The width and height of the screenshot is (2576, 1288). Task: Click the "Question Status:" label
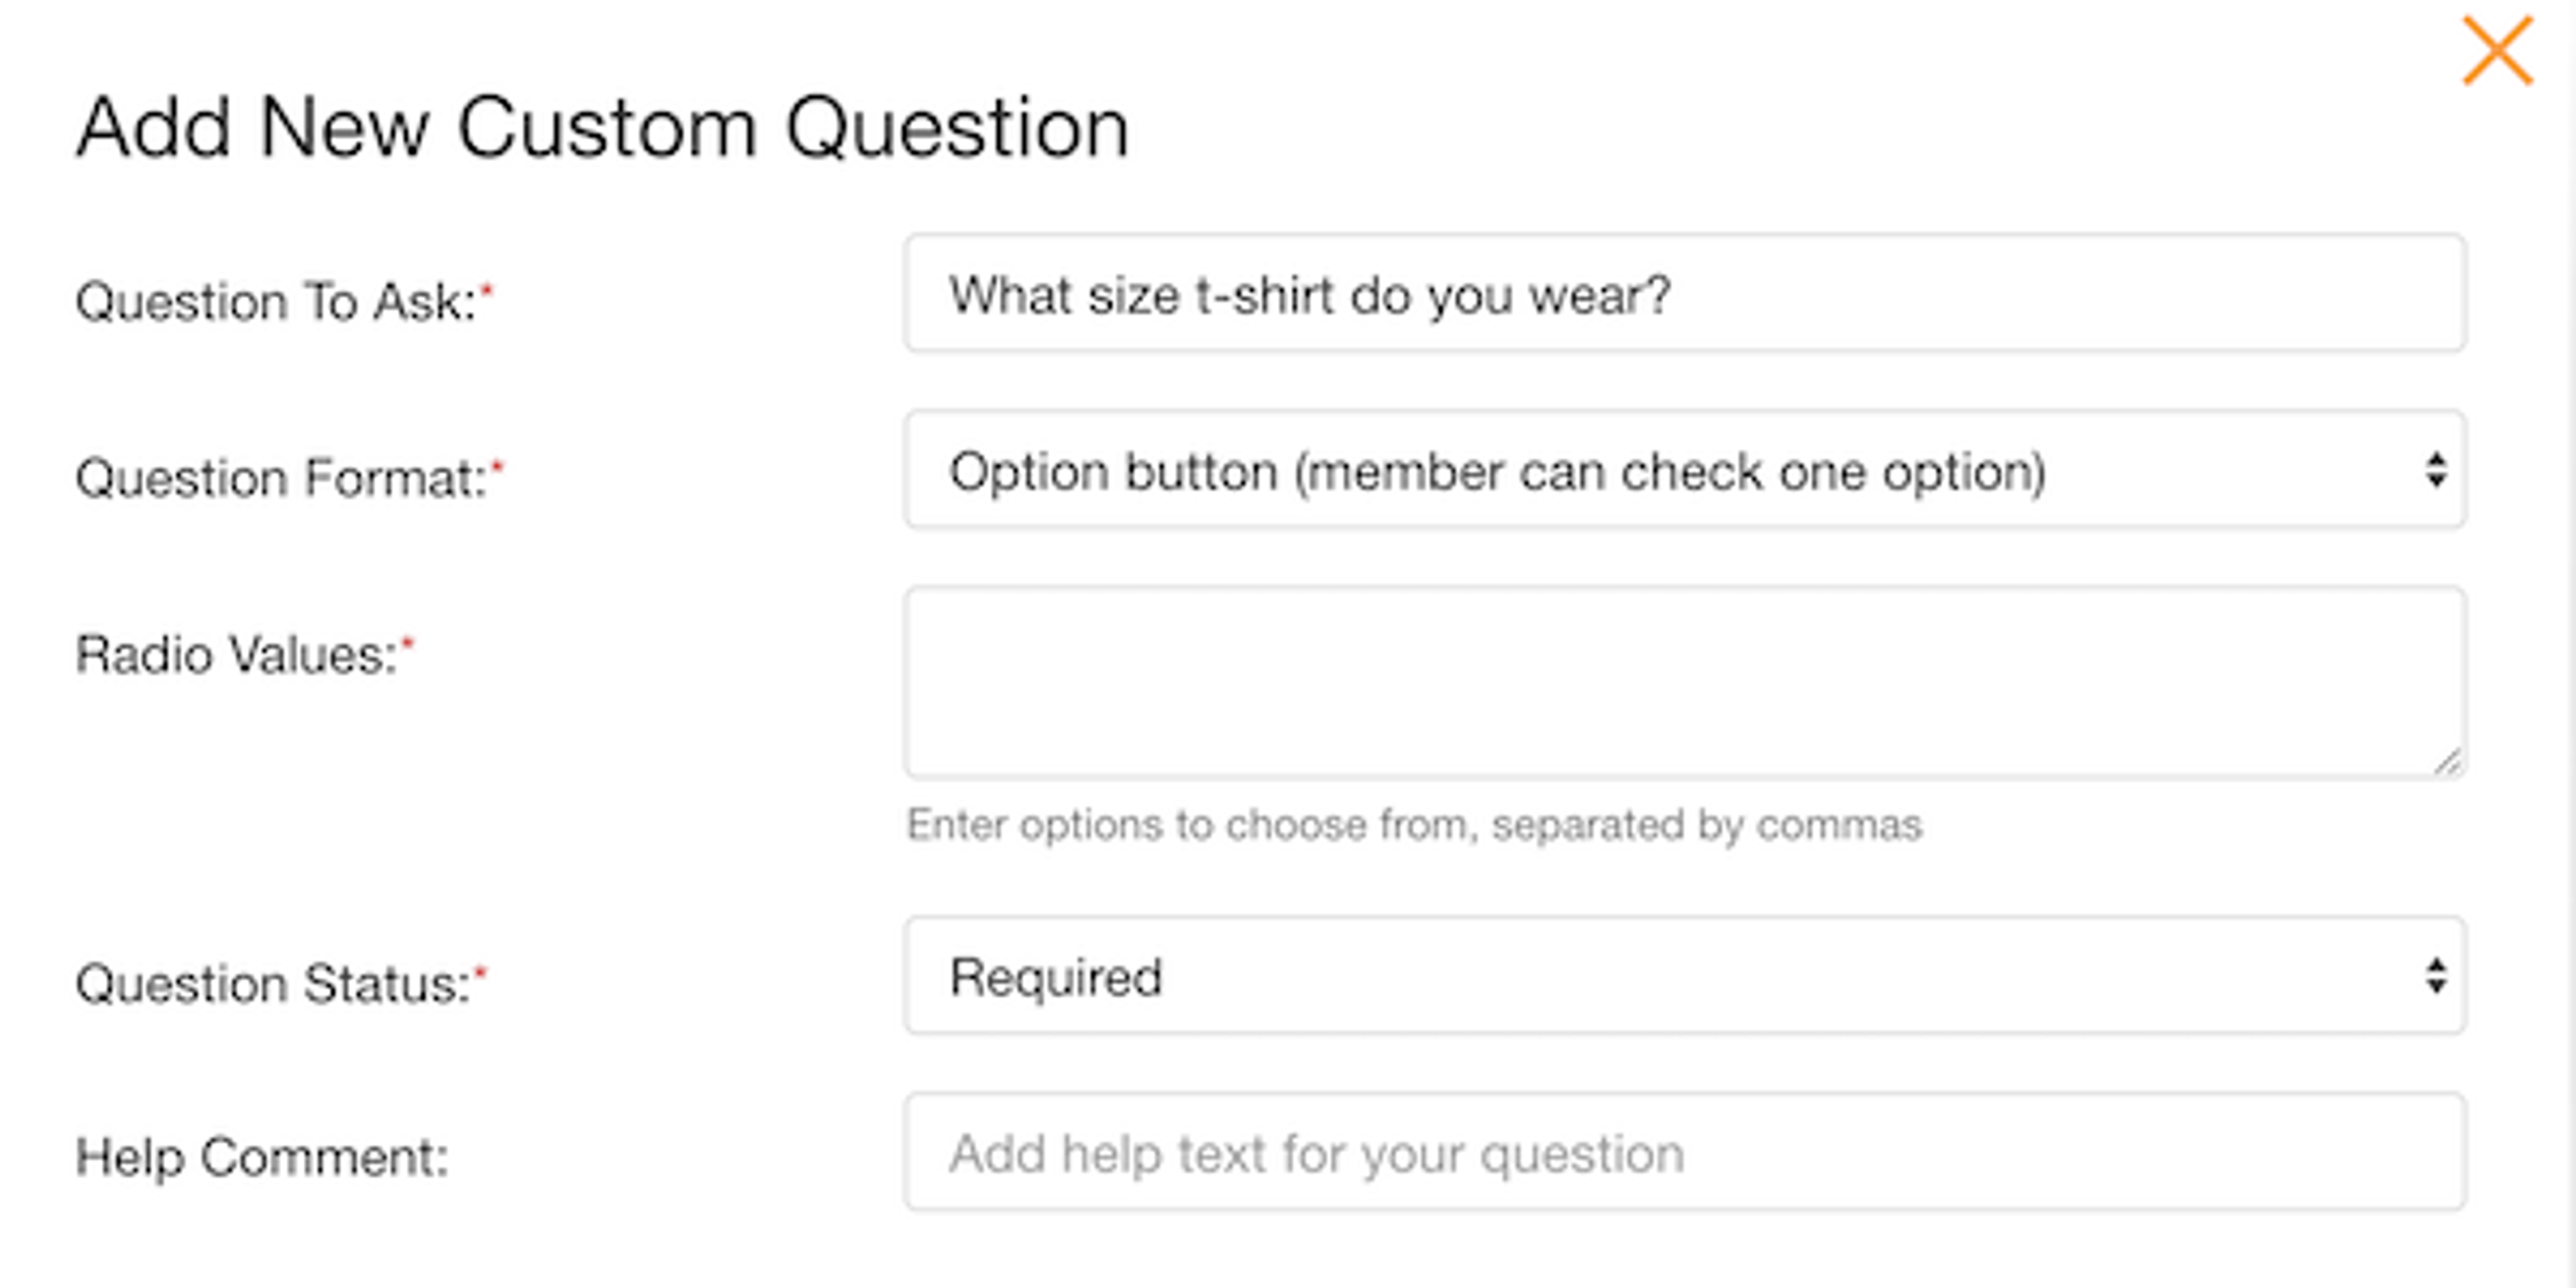point(273,984)
